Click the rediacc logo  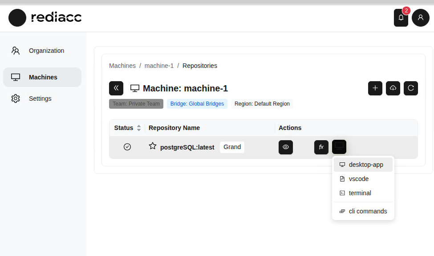[x=45, y=18]
